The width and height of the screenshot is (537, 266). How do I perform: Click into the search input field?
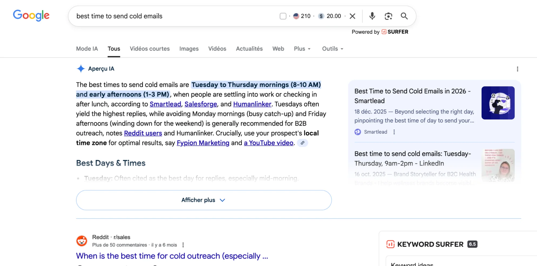coord(175,16)
